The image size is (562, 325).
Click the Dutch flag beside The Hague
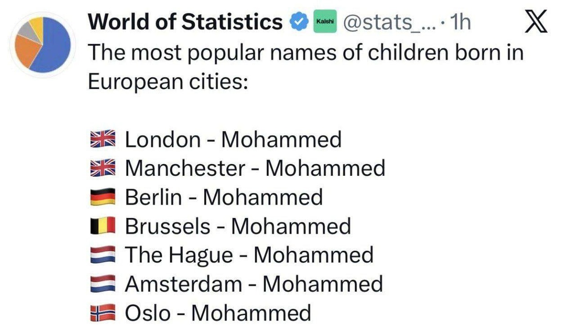[x=102, y=255]
